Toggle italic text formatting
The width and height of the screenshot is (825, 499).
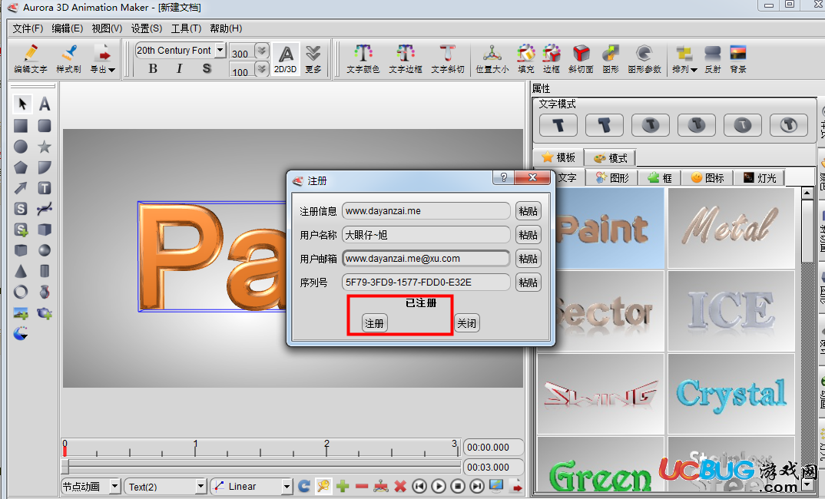[x=180, y=68]
